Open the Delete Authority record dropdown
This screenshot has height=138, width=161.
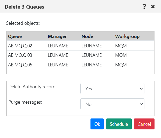tap(112, 89)
